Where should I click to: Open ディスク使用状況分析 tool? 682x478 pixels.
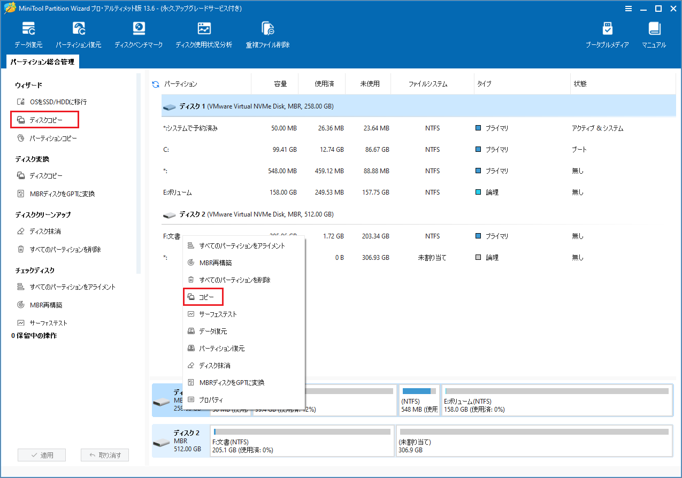click(204, 35)
